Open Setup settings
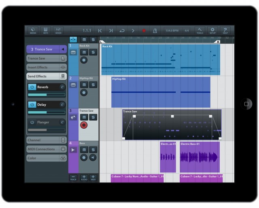Viewport: 259px width, 208px height. click(x=213, y=31)
